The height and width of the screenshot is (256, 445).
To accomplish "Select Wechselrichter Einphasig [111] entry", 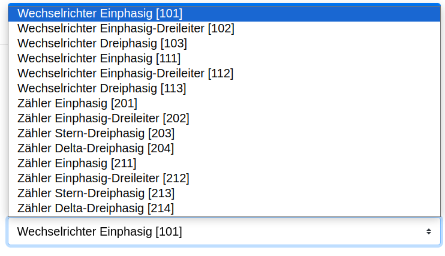I will tap(224, 59).
